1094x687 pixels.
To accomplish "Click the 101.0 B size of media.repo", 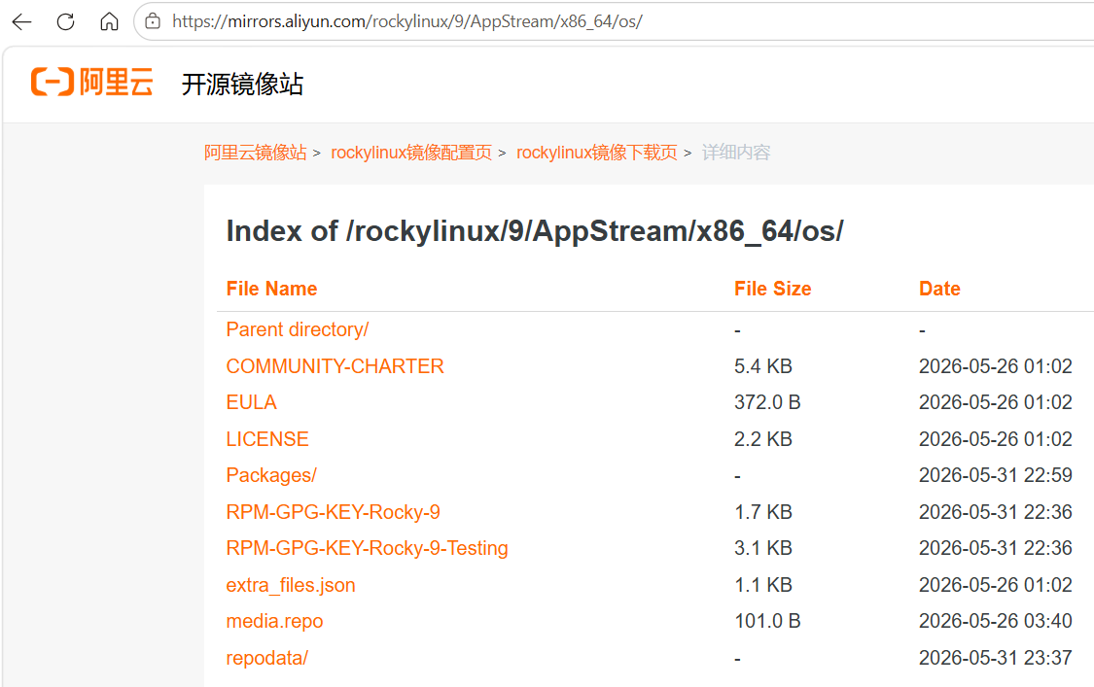I will tap(767, 622).
